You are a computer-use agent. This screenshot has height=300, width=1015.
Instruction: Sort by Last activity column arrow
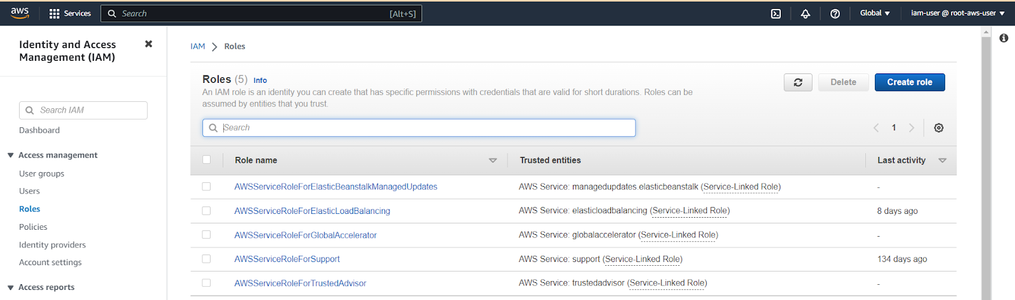(x=942, y=161)
